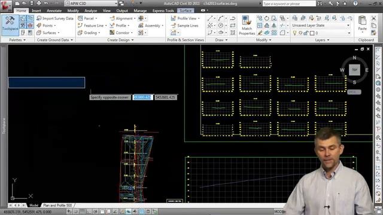Toggle layer freeze sun icon
Image resolution: width=383 pixels, height=215 pixels.
point(300,33)
